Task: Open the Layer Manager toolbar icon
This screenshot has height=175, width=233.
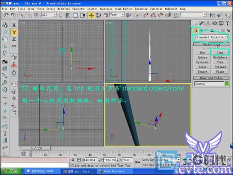Action: click(x=228, y=15)
